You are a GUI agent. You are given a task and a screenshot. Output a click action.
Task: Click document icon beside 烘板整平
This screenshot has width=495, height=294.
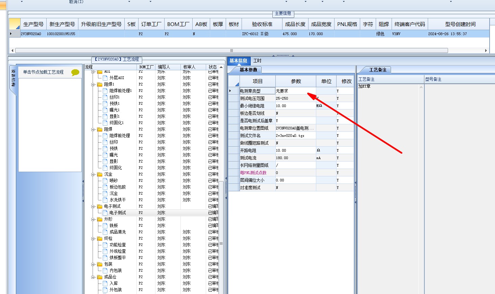pyautogui.click(x=105, y=258)
